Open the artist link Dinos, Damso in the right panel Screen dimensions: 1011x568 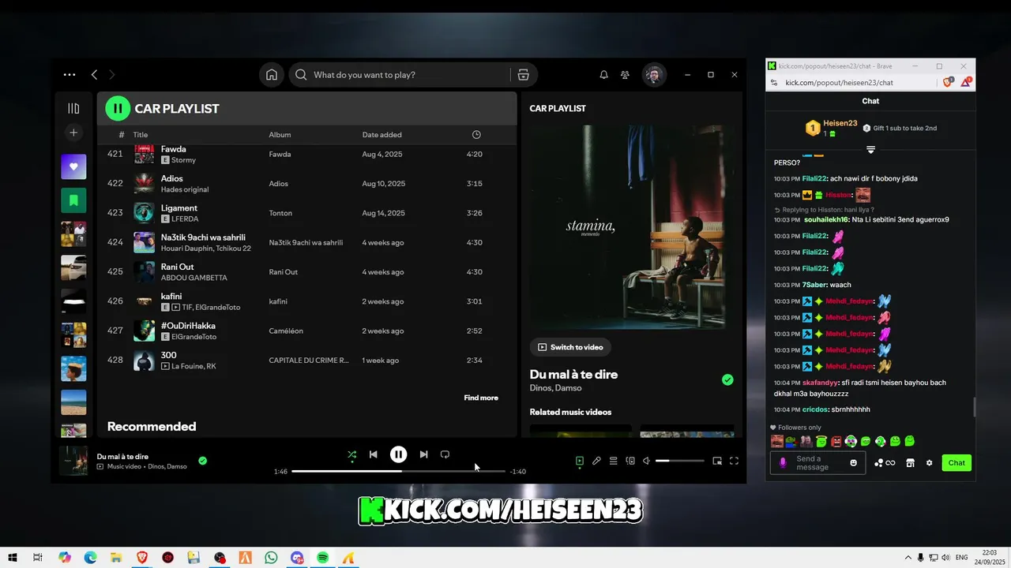(x=555, y=388)
